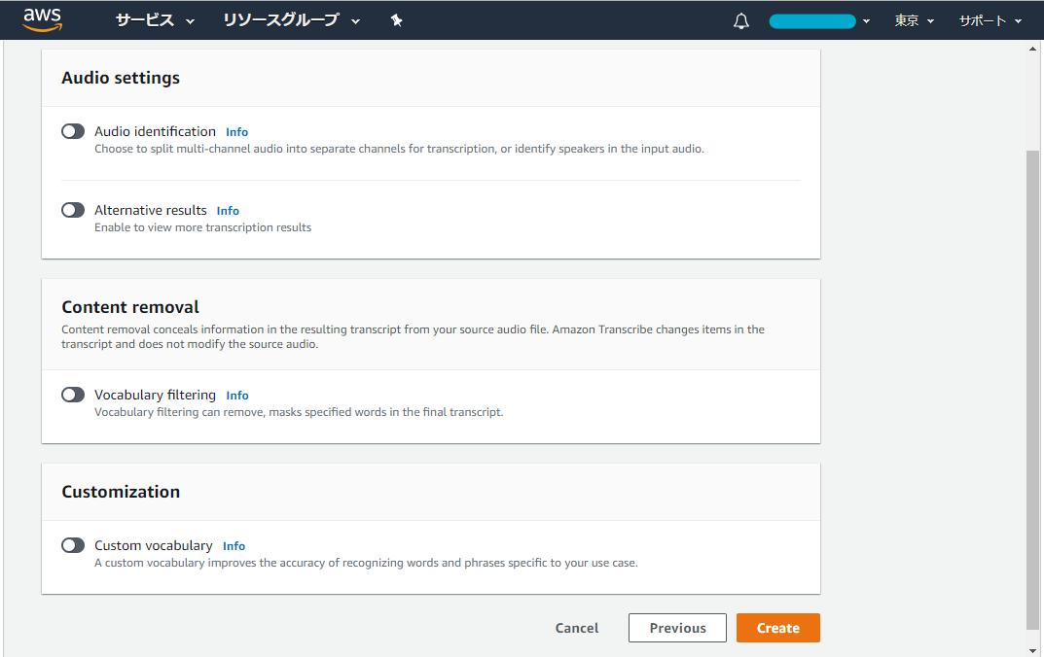Enable the Alternative results toggle
The width and height of the screenshot is (1044, 657).
tap(73, 210)
